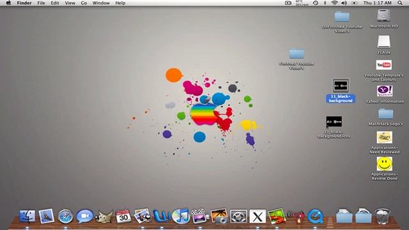The image size is (409, 230).
Task: Launch iMovie from the Dock
Action: 200,216
